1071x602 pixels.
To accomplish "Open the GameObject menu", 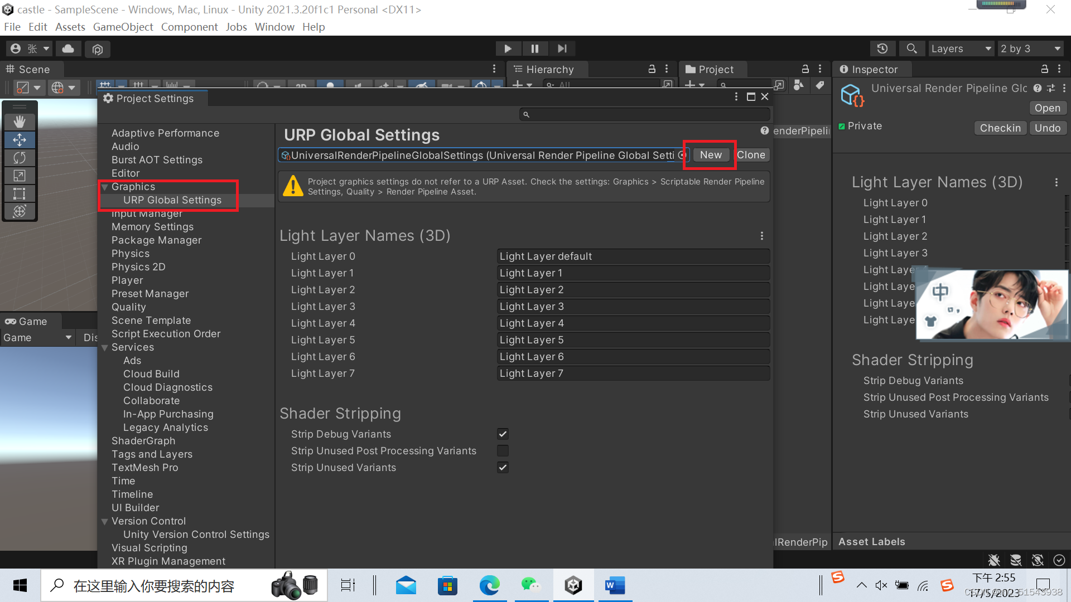I will [123, 27].
